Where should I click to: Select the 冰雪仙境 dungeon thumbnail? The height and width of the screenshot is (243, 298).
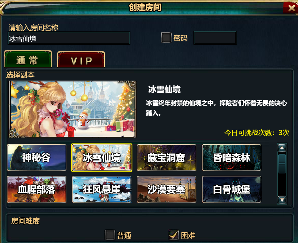[102, 158]
